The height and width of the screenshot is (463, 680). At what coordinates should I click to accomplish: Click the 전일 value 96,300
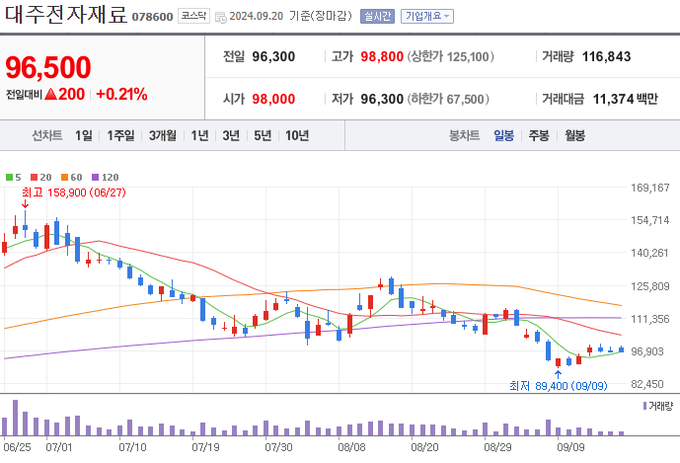click(x=273, y=56)
